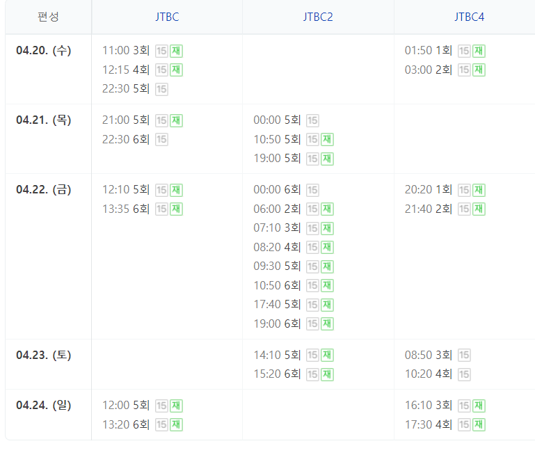Click the 09:30 5회 JTBC2 entry
This screenshot has width=535, height=455.
pos(277,266)
